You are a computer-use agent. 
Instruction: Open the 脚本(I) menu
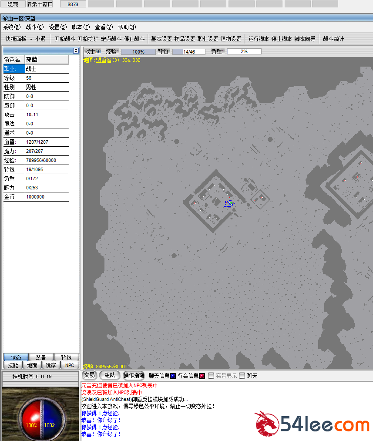81,27
